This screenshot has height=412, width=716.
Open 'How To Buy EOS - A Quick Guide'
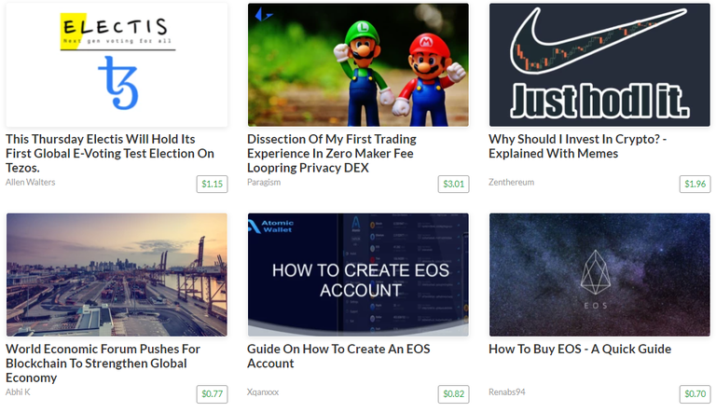(580, 349)
